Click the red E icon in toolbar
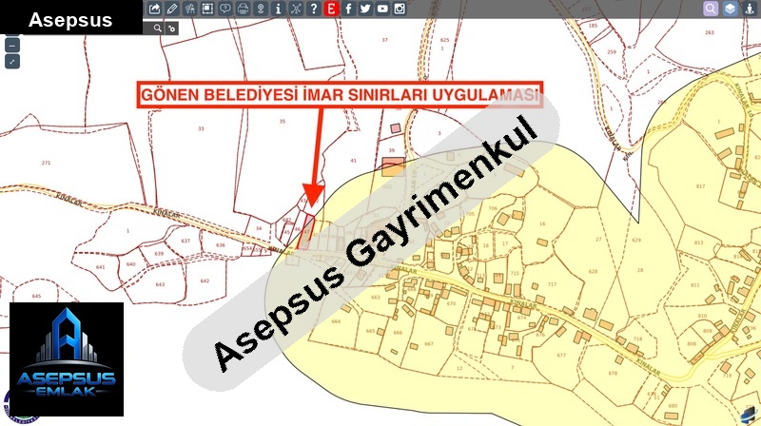761x426 pixels. [331, 9]
